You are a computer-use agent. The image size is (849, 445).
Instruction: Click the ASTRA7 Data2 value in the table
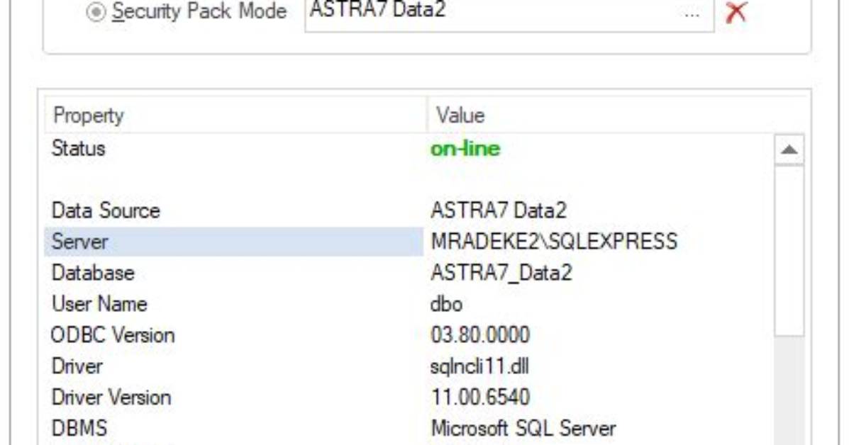pyautogui.click(x=499, y=210)
